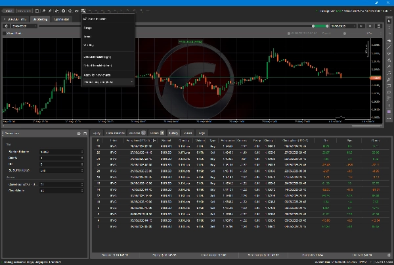Enable the Visual Mode checkbox
Screen dimensions: 394x265
[x=5, y=34]
